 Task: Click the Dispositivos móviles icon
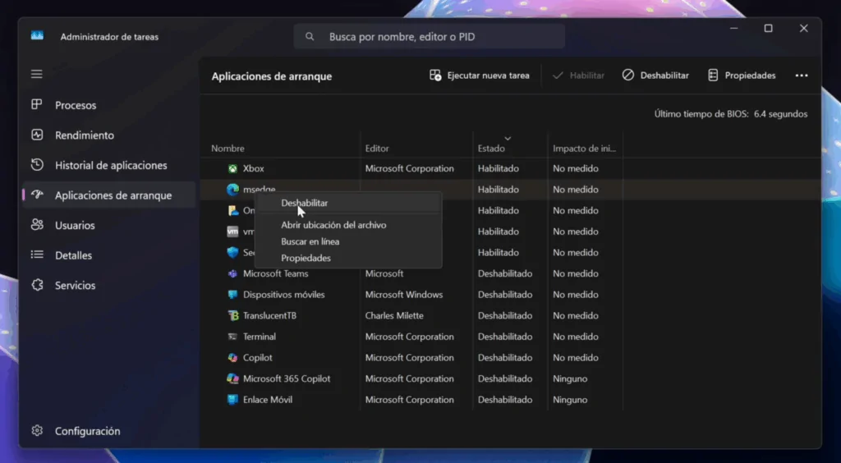point(232,294)
